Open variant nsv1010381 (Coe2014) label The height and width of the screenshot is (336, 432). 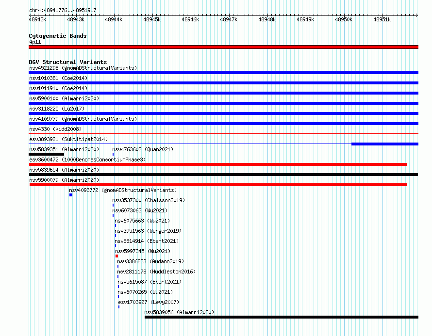pyautogui.click(x=58, y=78)
